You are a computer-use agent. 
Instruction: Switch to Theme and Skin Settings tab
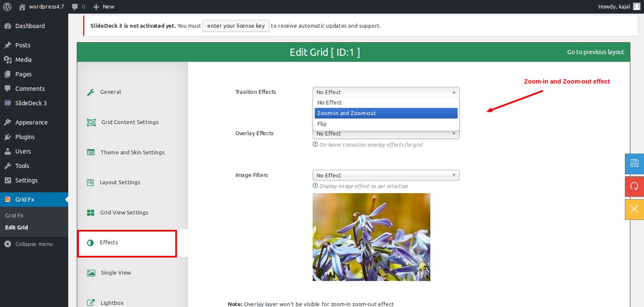point(132,152)
